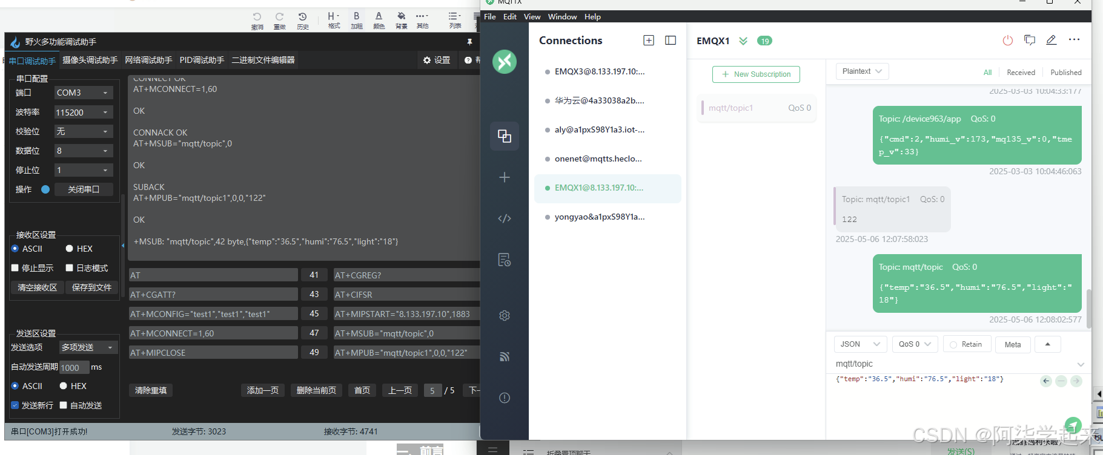Open new window icon for EMQX1
Viewport: 1103px width, 455px height.
tap(1030, 40)
